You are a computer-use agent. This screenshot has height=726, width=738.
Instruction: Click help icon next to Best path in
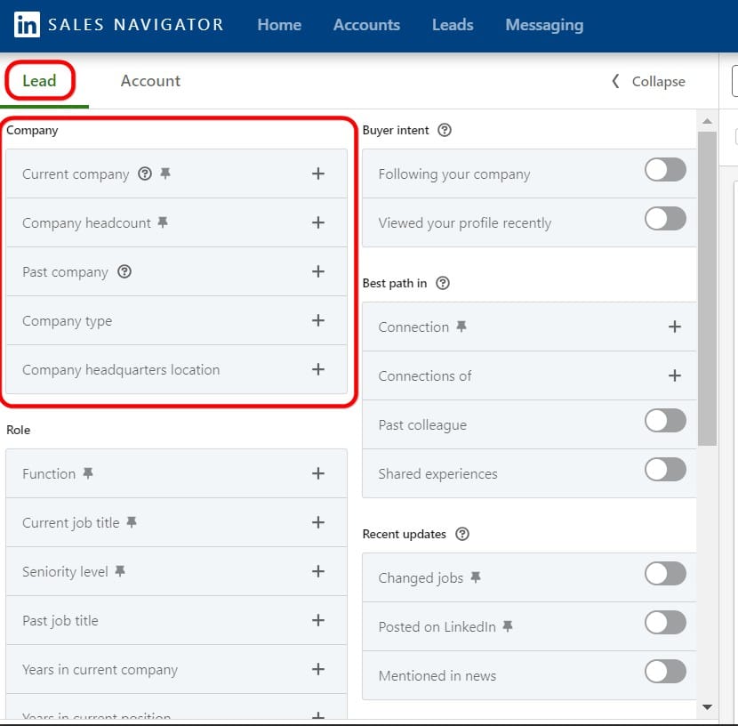pyautogui.click(x=443, y=283)
